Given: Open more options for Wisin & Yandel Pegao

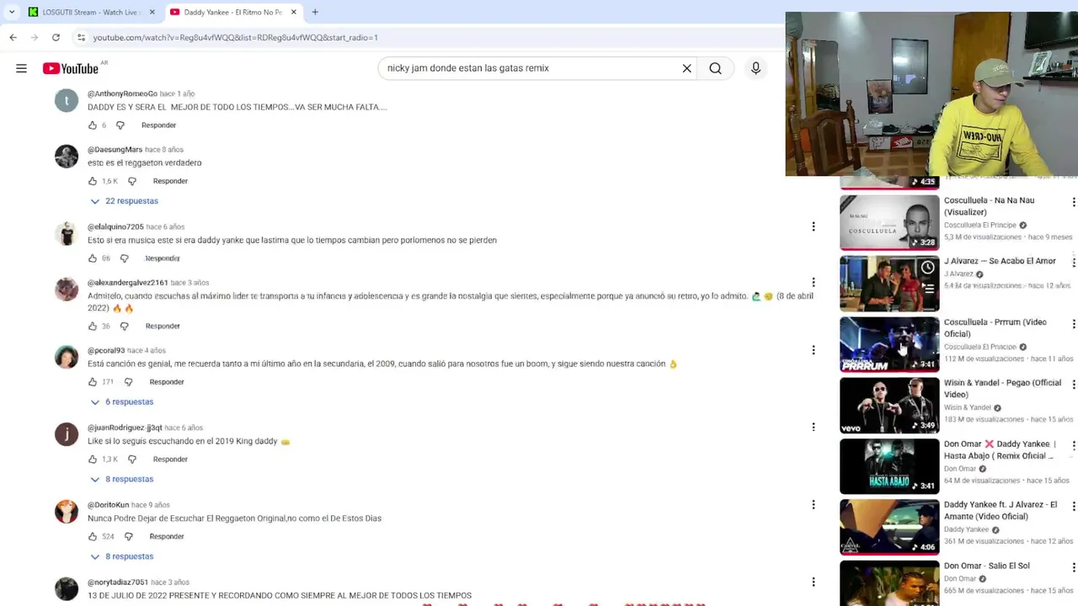Looking at the screenshot, I should point(1073,385).
